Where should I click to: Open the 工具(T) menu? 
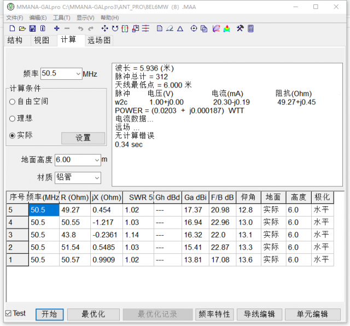click(x=62, y=18)
